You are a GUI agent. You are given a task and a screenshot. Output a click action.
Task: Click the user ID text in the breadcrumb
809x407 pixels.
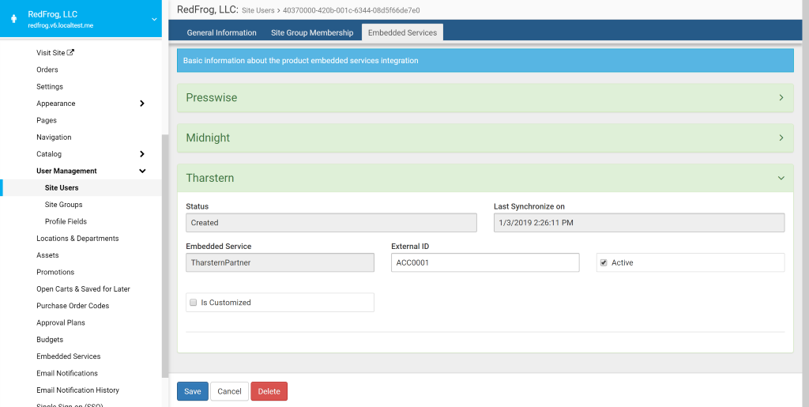[352, 9]
